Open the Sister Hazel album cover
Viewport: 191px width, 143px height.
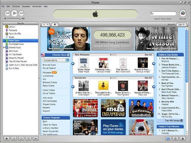coord(84,63)
